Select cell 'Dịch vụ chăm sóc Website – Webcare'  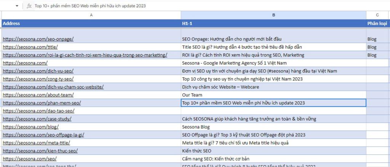tap(273, 87)
